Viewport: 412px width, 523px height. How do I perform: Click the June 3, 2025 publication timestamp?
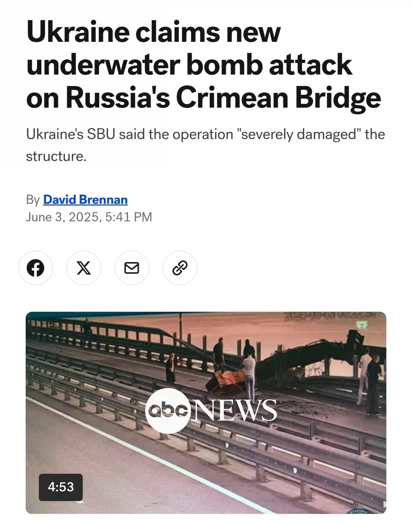[89, 217]
